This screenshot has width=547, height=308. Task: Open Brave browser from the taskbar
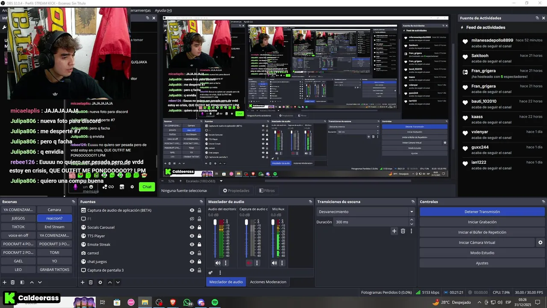tap(173, 302)
